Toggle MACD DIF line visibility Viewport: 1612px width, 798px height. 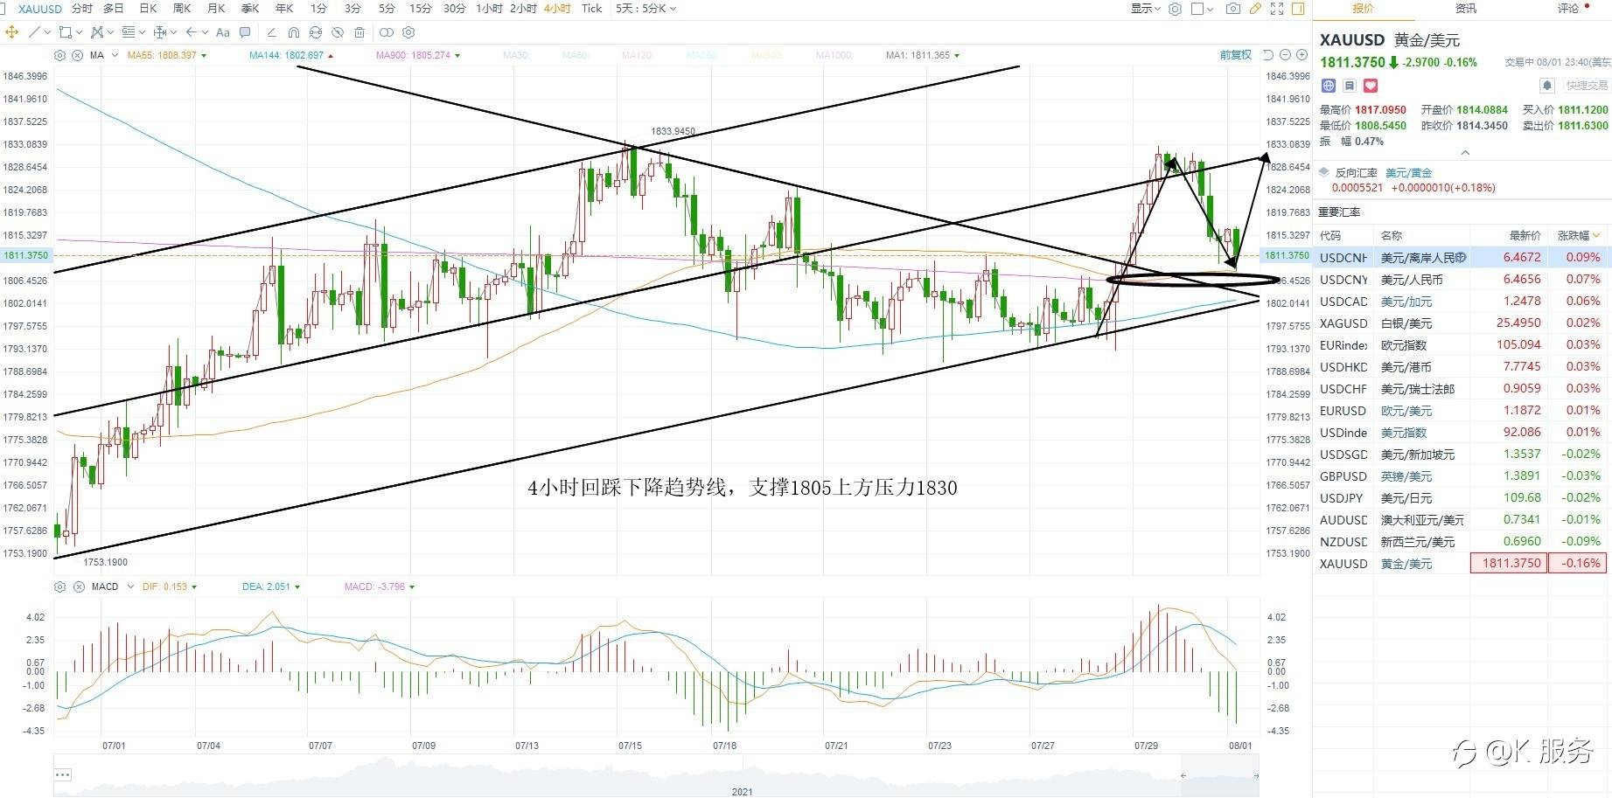pyautogui.click(x=170, y=586)
